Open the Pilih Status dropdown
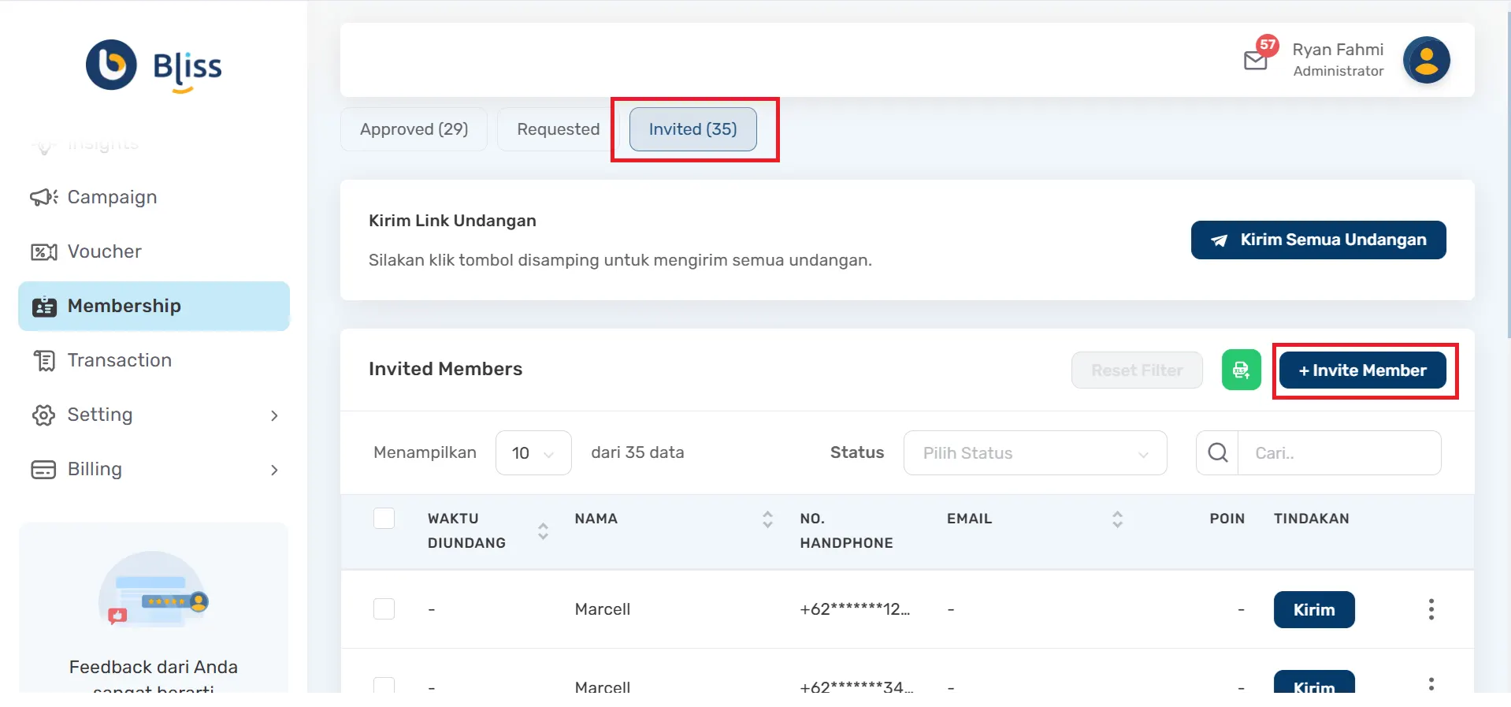The image size is (1511, 707). pos(1035,452)
